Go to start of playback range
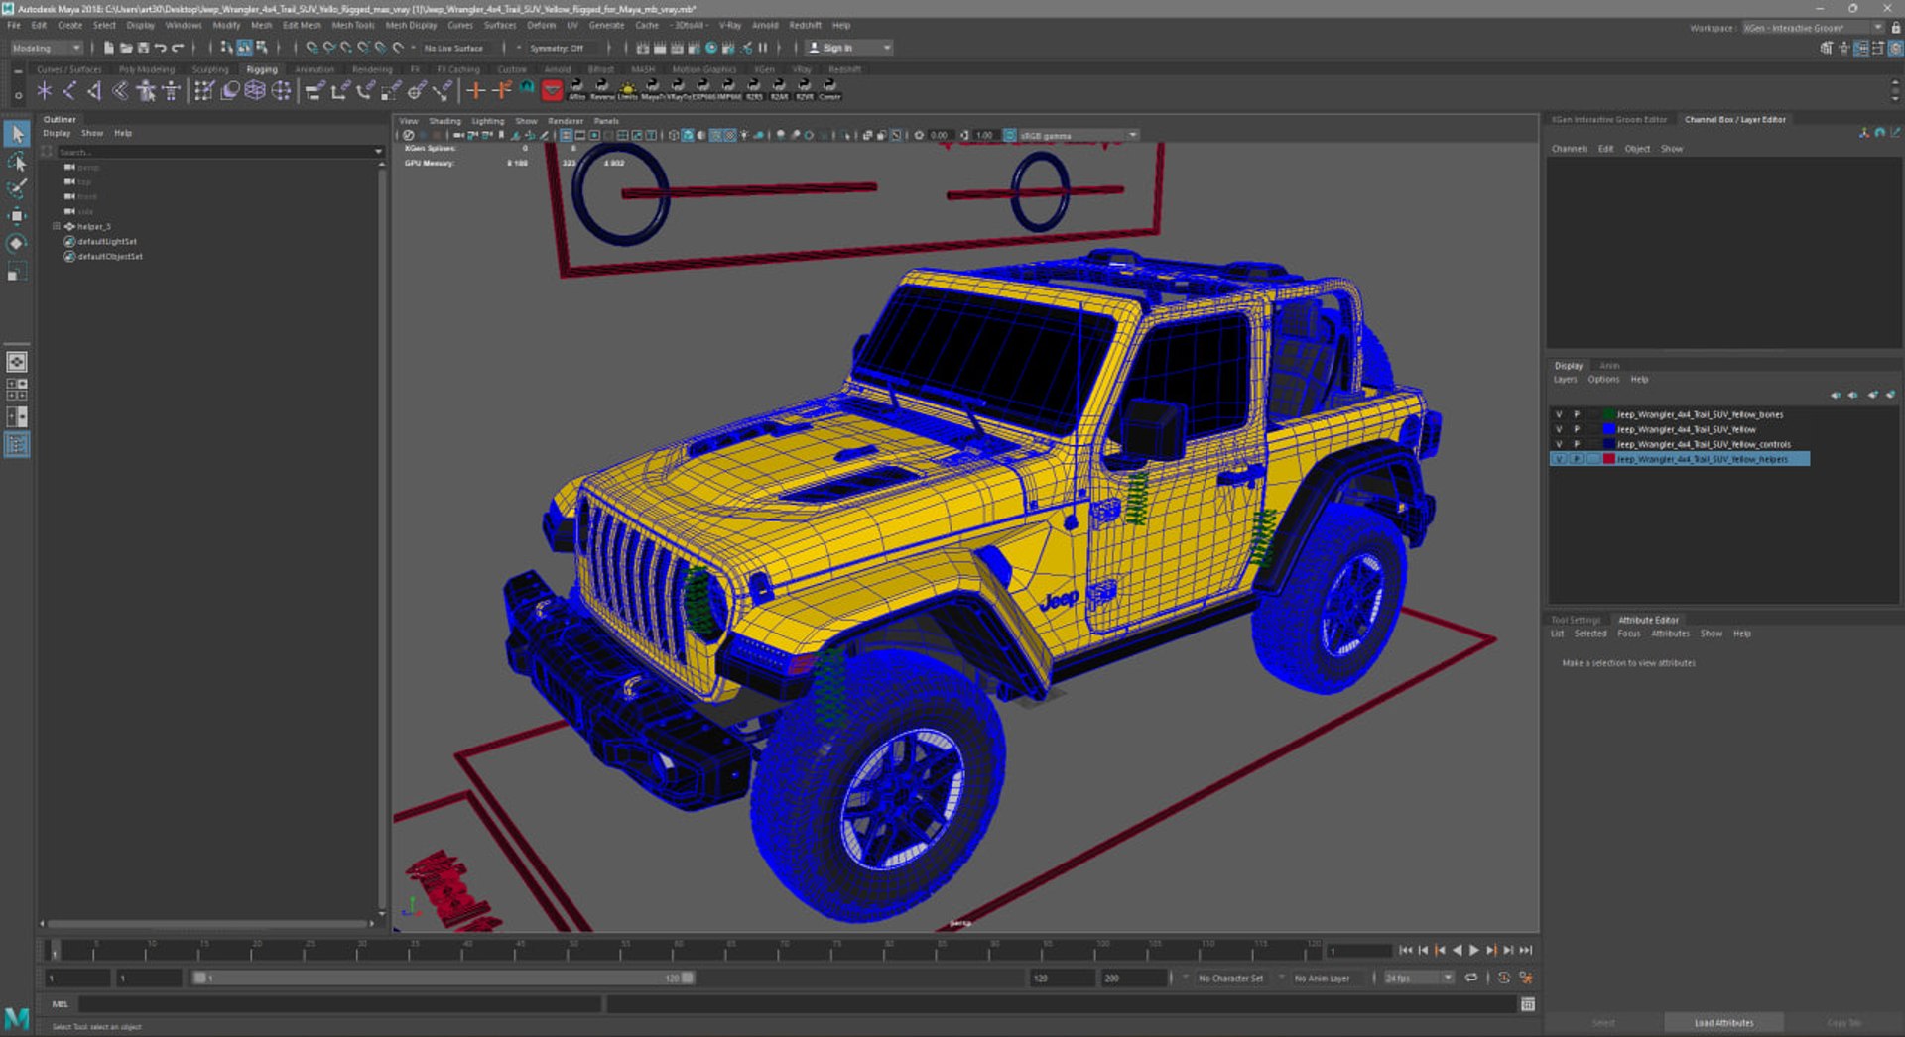1905x1037 pixels. (1405, 950)
